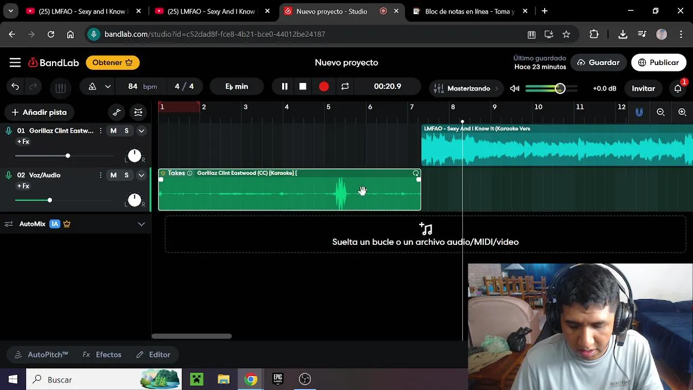Viewport: 693px width, 390px height.
Task: Stop playback with the stop button
Action: (x=303, y=87)
